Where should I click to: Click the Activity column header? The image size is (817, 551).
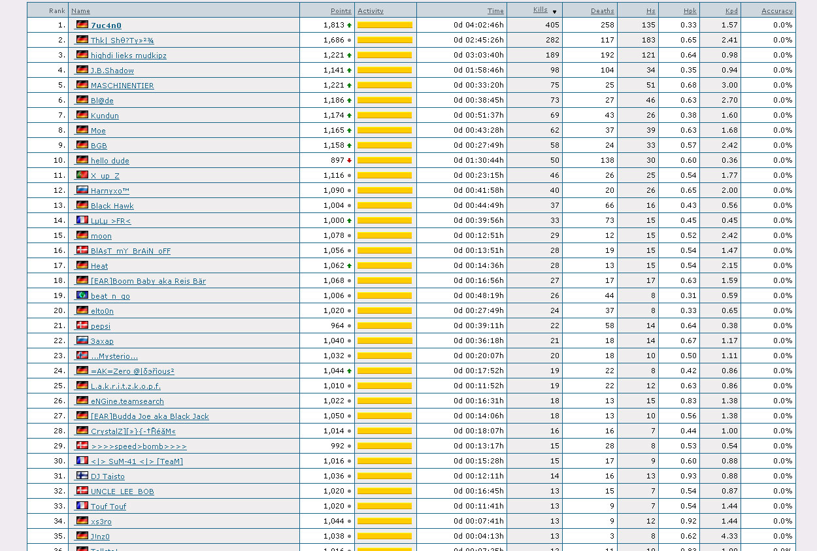coord(371,11)
